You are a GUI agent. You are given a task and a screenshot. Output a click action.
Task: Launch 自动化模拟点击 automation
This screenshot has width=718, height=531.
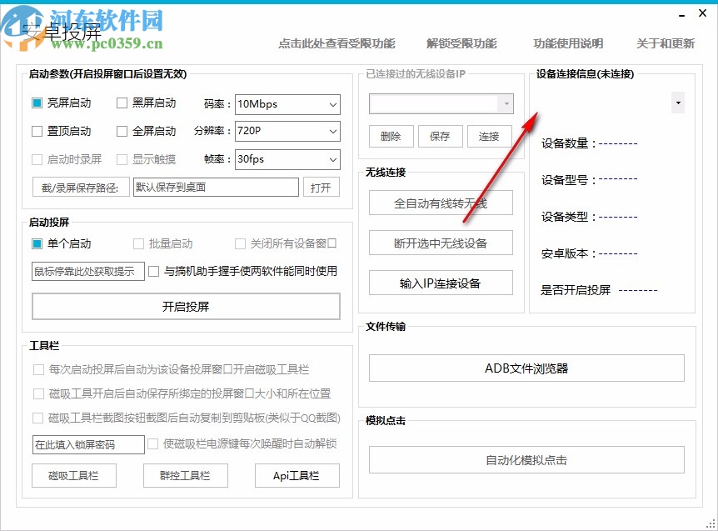coord(526,459)
